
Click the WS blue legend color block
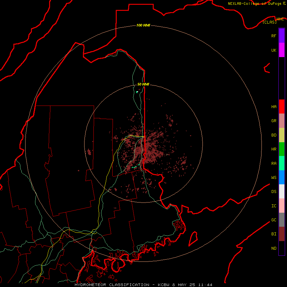click(x=282, y=177)
